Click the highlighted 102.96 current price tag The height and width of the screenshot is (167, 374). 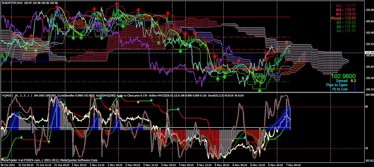369,52
